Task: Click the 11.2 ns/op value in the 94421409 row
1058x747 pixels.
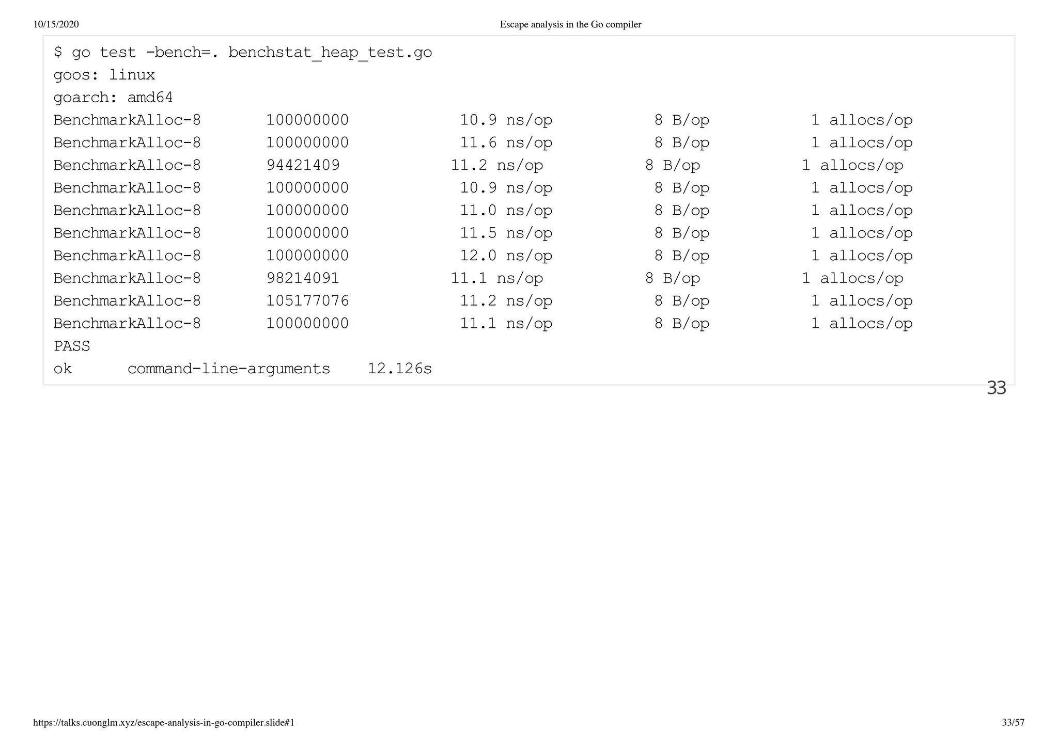Action: pyautogui.click(x=497, y=166)
